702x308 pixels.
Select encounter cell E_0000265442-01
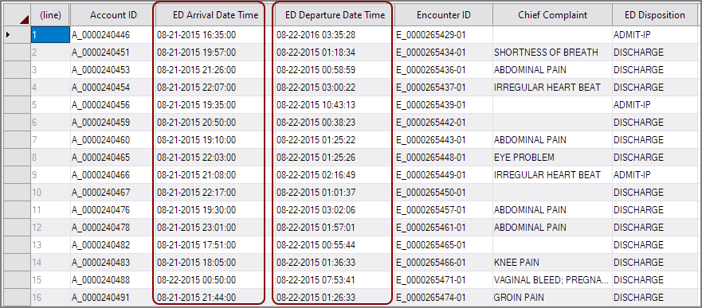(x=444, y=122)
